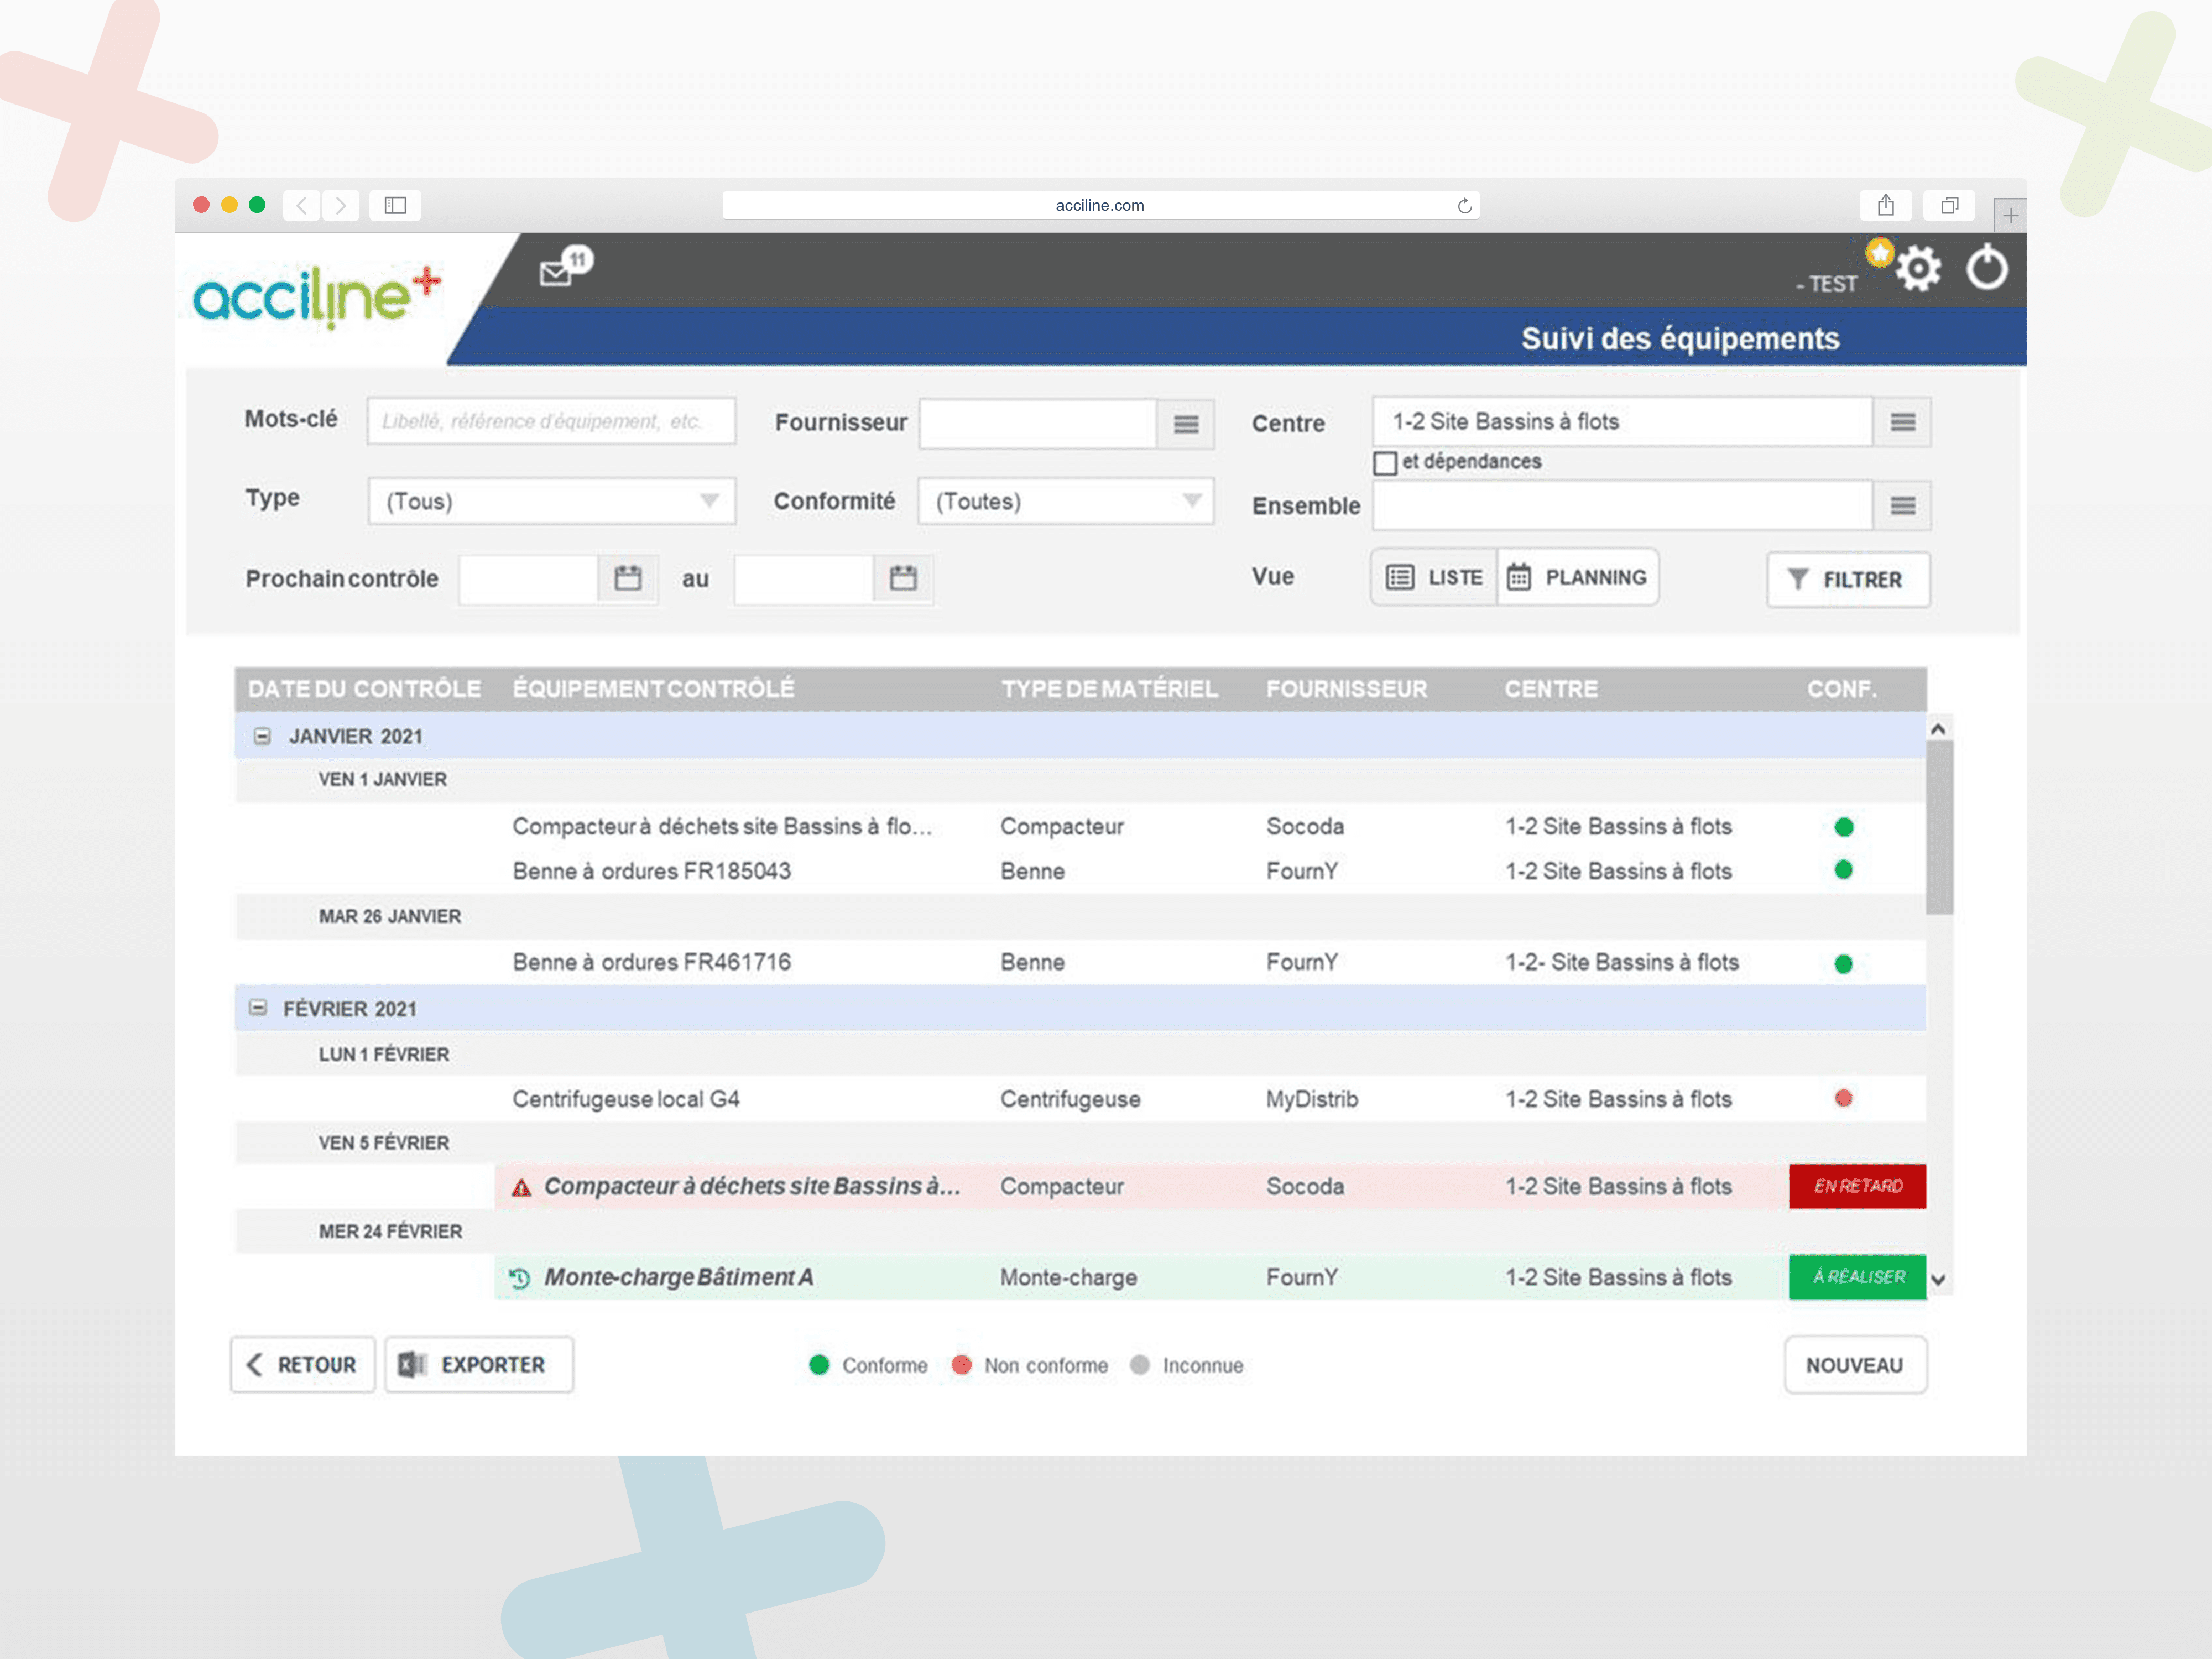The height and width of the screenshot is (1659, 2212).
Task: Focus the Mots-clé search field
Action: [x=551, y=421]
